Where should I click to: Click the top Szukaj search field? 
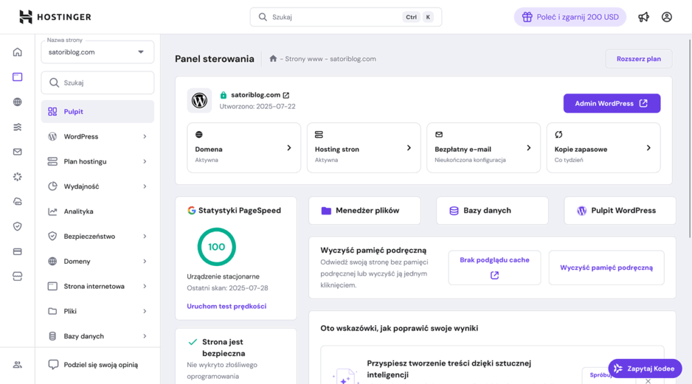point(345,17)
